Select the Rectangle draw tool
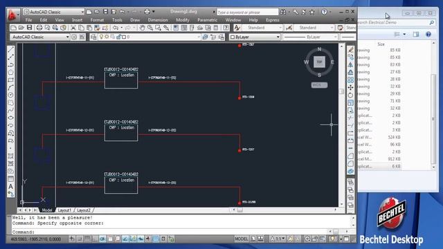This screenshot has width=443, height=249. click(x=11, y=80)
